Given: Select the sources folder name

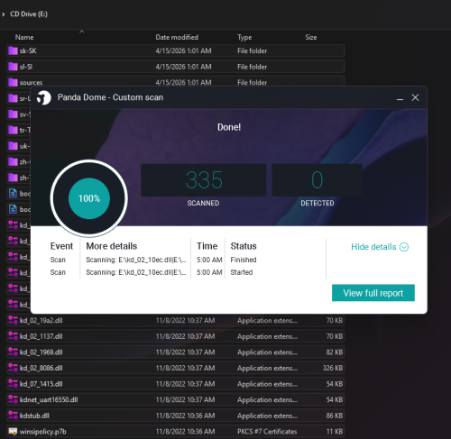Looking at the screenshot, I should tap(31, 83).
